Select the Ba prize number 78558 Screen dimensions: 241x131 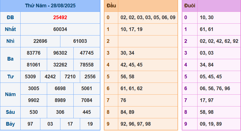tap(87, 65)
